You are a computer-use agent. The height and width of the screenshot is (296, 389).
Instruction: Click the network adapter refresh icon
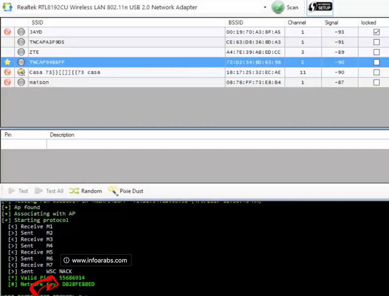tap(7, 7)
